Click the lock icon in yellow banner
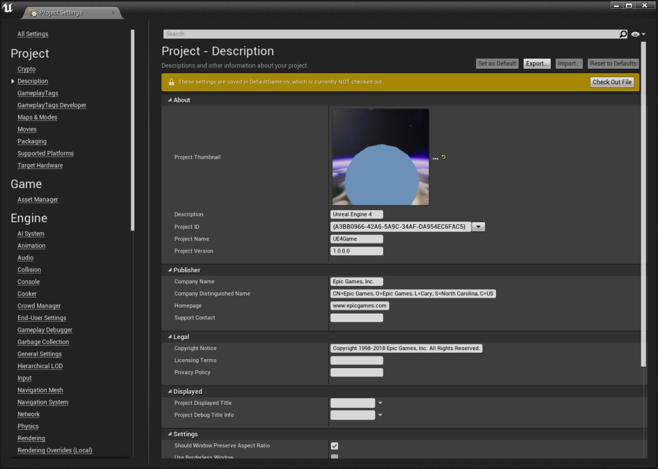Viewport: 658px width, 469px height. coord(171,82)
